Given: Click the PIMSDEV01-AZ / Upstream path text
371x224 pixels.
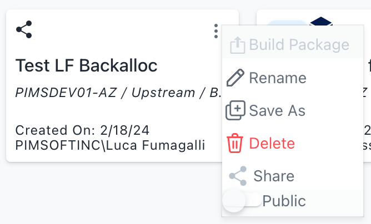Looking at the screenshot, I should 117,92.
